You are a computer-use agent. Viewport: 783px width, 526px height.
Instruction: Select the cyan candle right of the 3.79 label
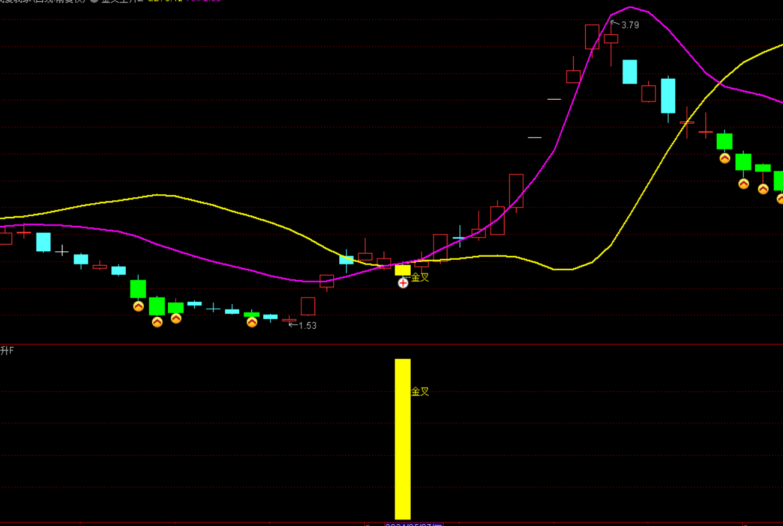630,72
